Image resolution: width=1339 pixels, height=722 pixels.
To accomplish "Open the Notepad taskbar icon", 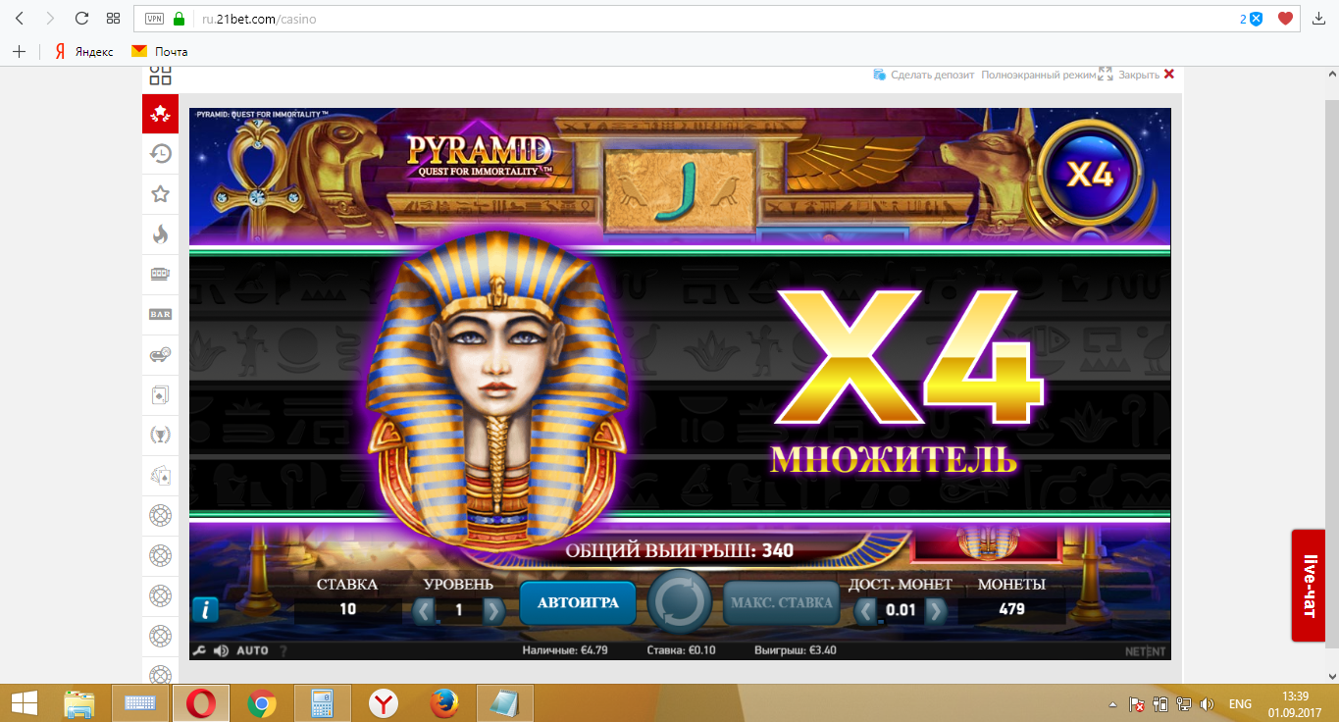I will (x=505, y=703).
